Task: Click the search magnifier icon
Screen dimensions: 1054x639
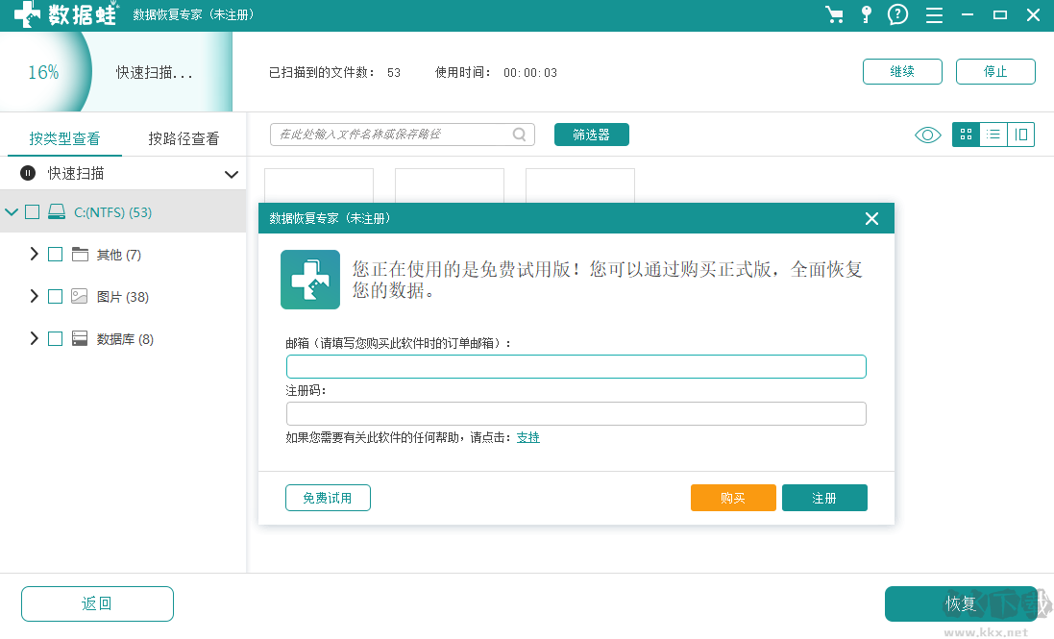Action: click(x=520, y=135)
